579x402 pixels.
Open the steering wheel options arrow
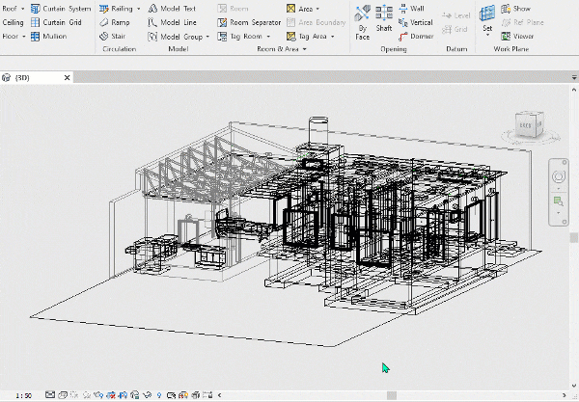tap(559, 188)
